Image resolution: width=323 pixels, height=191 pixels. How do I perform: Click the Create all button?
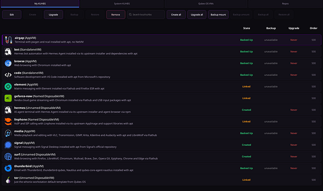[x=176, y=14]
